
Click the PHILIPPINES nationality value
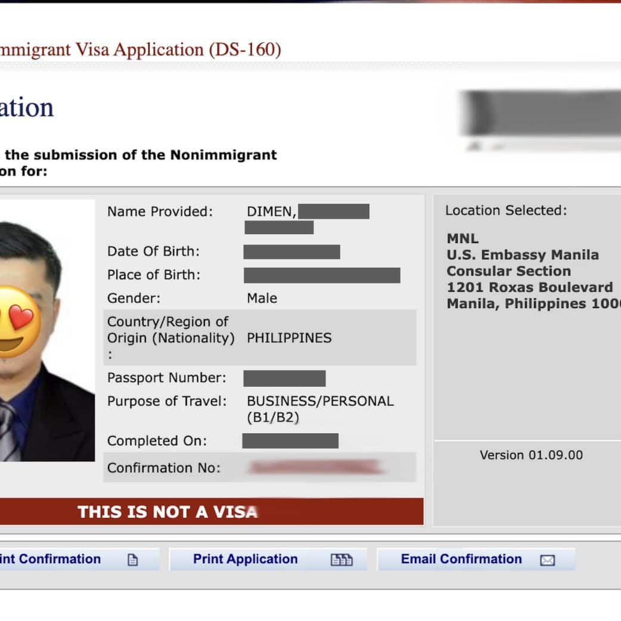[x=289, y=338]
